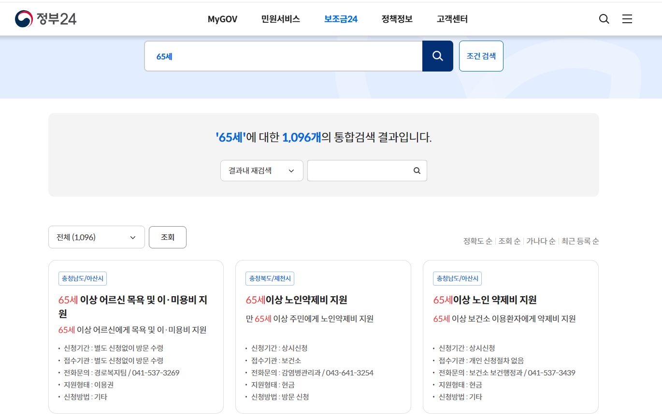This screenshot has height=418, width=662.
Task: Go to the MyGOV section
Action: 222,19
